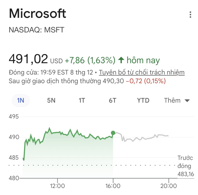Click the Trước đóng 483,16 label
This screenshot has height=195, width=198.
(186, 166)
